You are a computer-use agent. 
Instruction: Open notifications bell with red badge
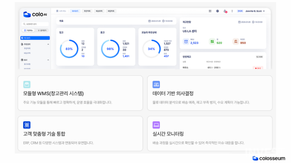(x=225, y=11)
